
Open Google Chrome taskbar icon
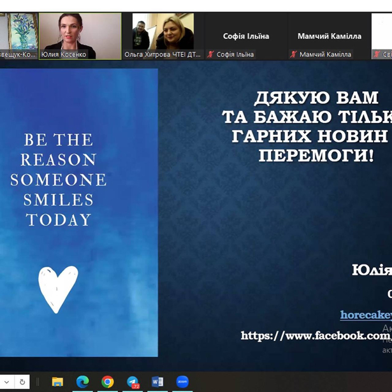coord(108,382)
